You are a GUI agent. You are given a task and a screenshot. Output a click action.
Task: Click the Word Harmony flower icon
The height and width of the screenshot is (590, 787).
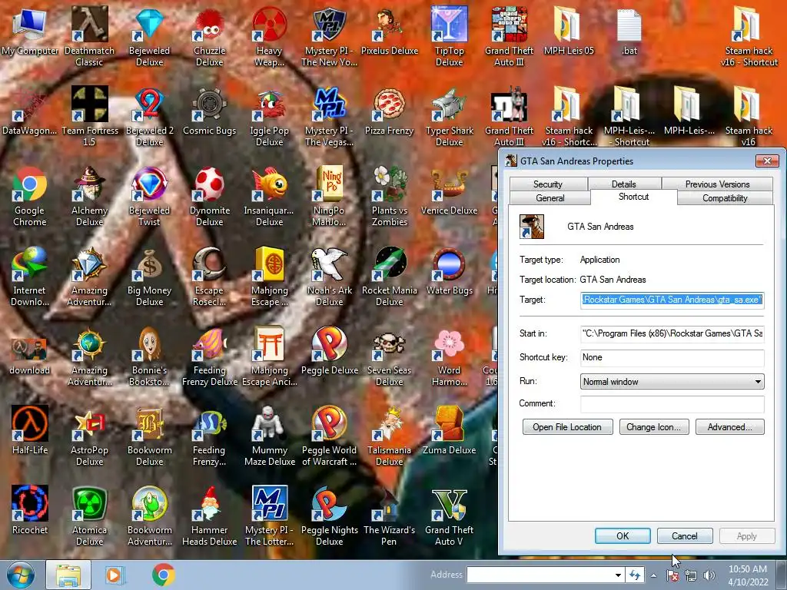449,343
